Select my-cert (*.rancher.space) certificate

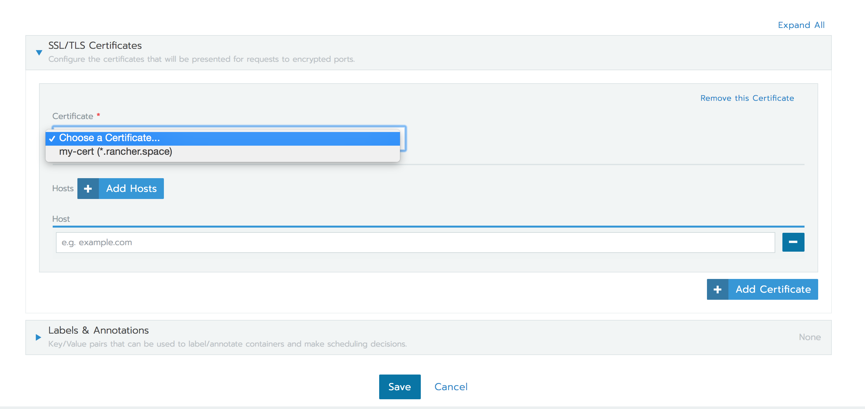[115, 152]
